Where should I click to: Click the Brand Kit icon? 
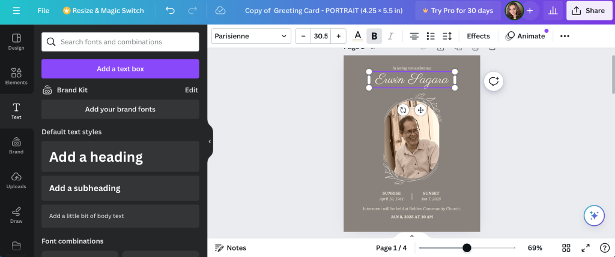pyautogui.click(x=47, y=90)
